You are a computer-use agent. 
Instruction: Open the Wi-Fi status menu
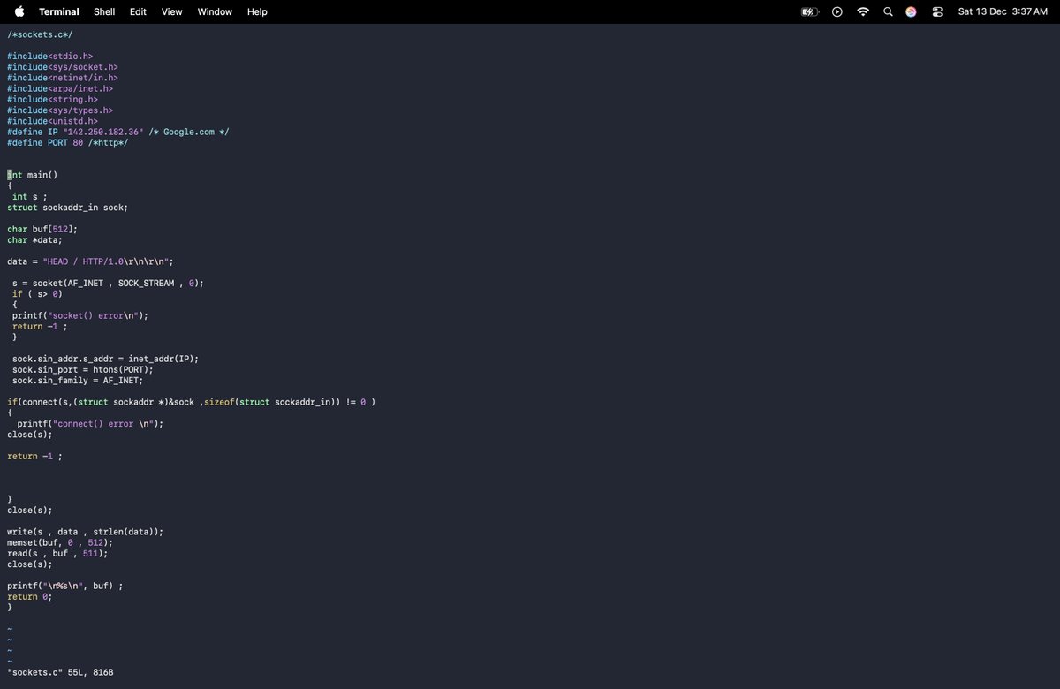(x=863, y=11)
